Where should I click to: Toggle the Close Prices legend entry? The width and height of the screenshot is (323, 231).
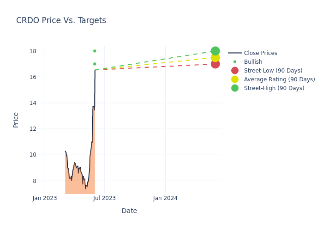260,53
